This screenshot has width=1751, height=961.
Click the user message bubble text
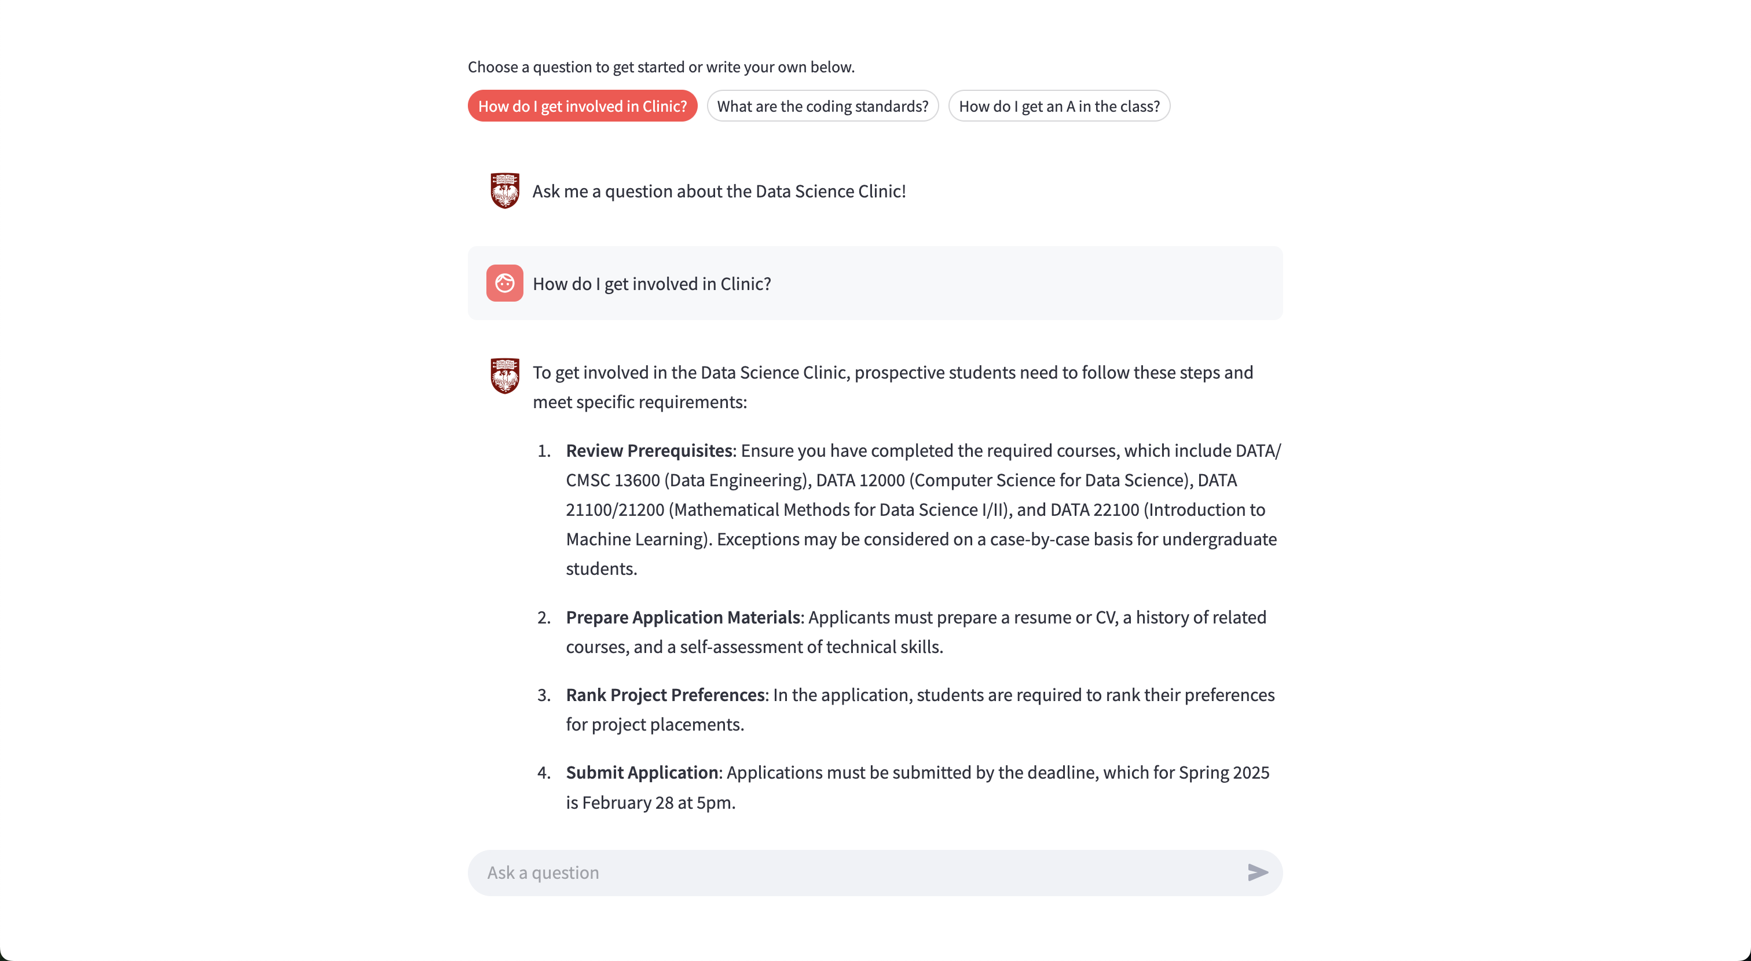pos(651,284)
